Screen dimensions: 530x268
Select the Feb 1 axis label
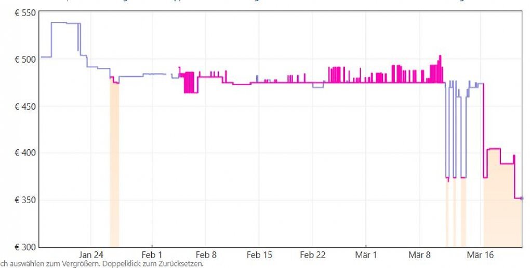[152, 255]
